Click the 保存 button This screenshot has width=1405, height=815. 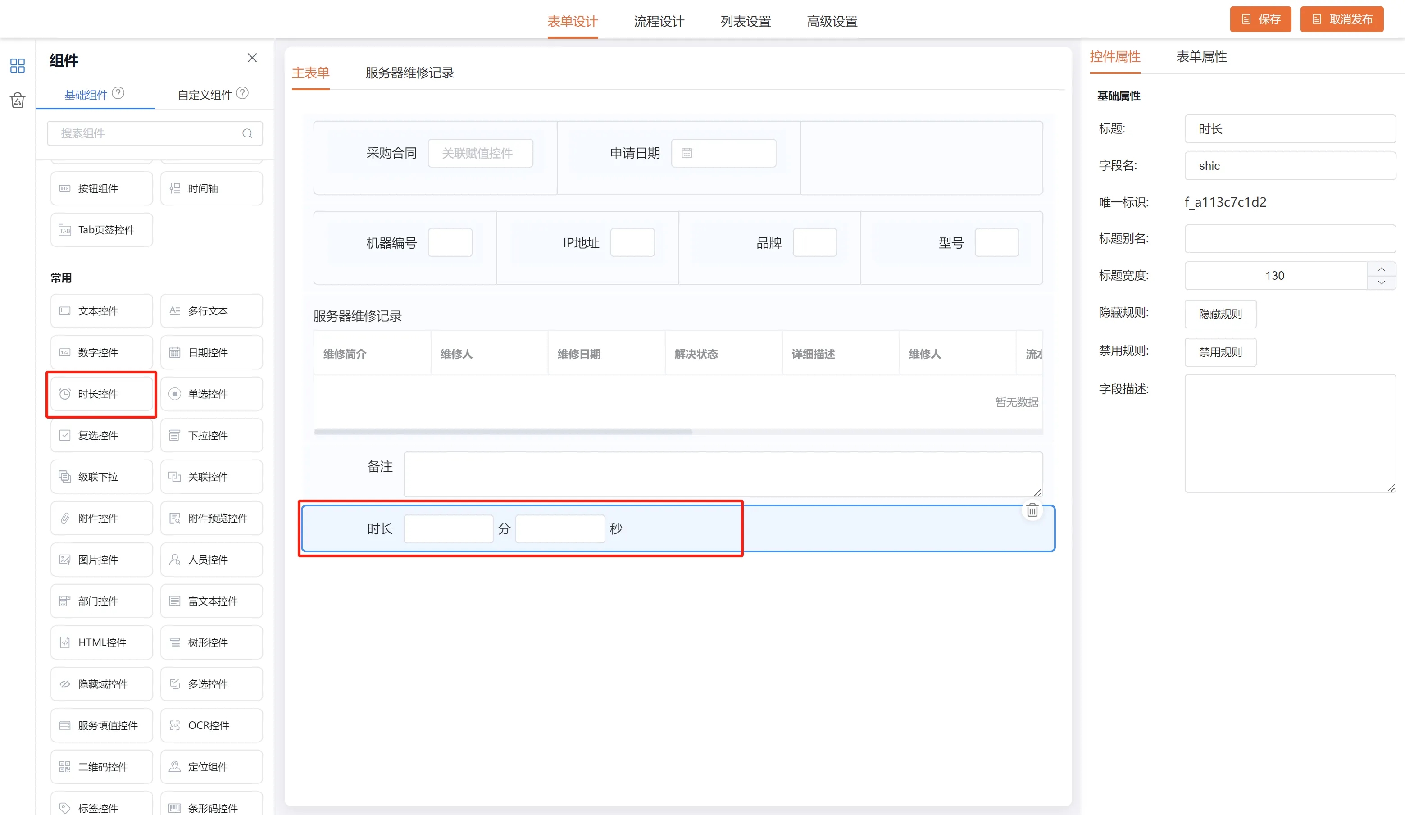click(x=1260, y=19)
